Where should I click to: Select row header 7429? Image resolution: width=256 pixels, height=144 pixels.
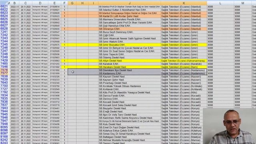coord(4,60)
